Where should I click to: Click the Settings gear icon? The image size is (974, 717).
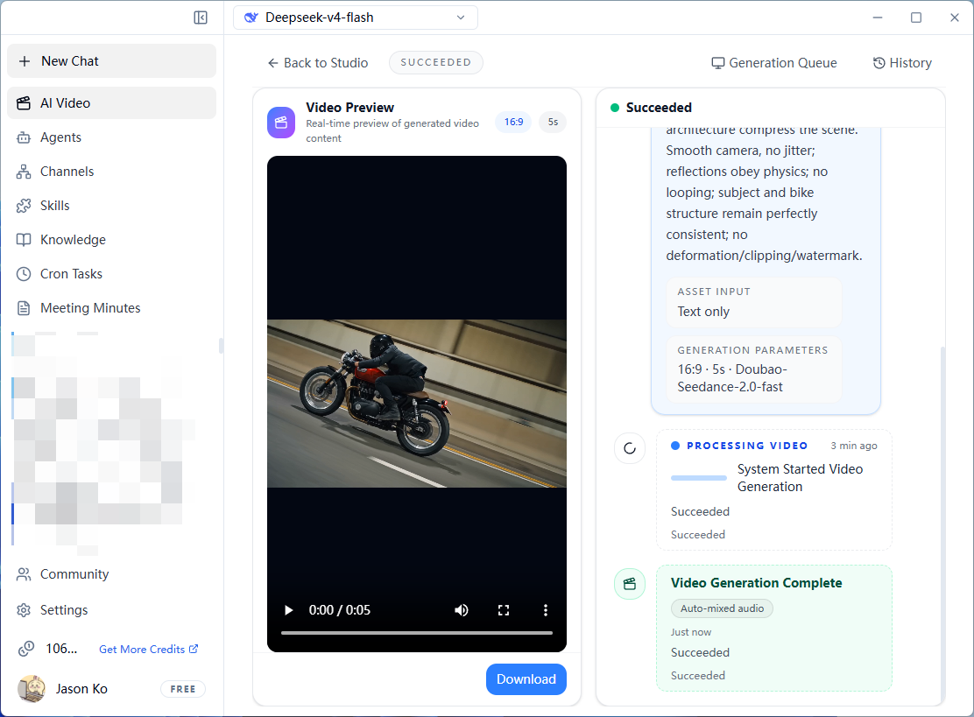pos(24,610)
